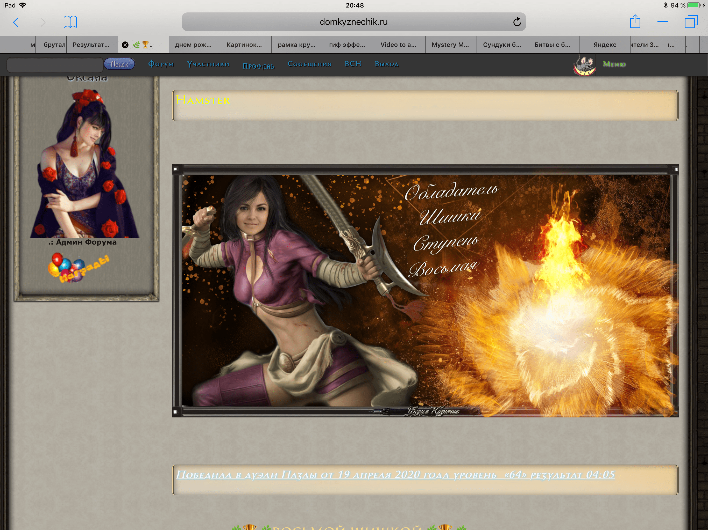The width and height of the screenshot is (708, 530).
Task: Switch to the Картинок tab
Action: tap(245, 45)
